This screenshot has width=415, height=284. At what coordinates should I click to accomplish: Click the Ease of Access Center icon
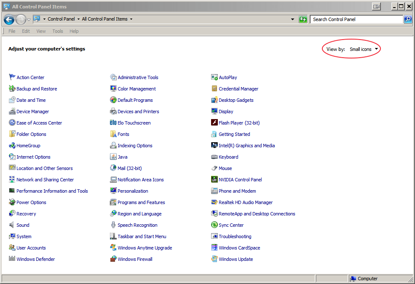click(12, 122)
